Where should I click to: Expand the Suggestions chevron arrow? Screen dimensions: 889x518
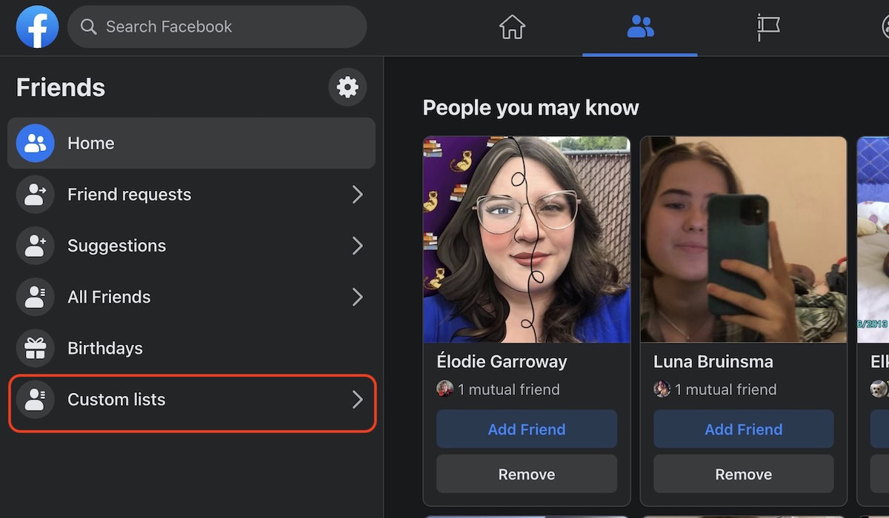click(x=357, y=246)
